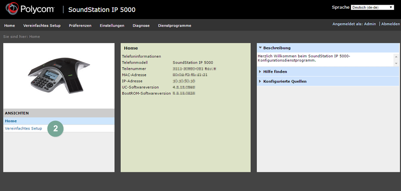Image resolution: width=401 pixels, height=191 pixels.
Task: Log out via the Abmelden link
Action: pyautogui.click(x=391, y=24)
